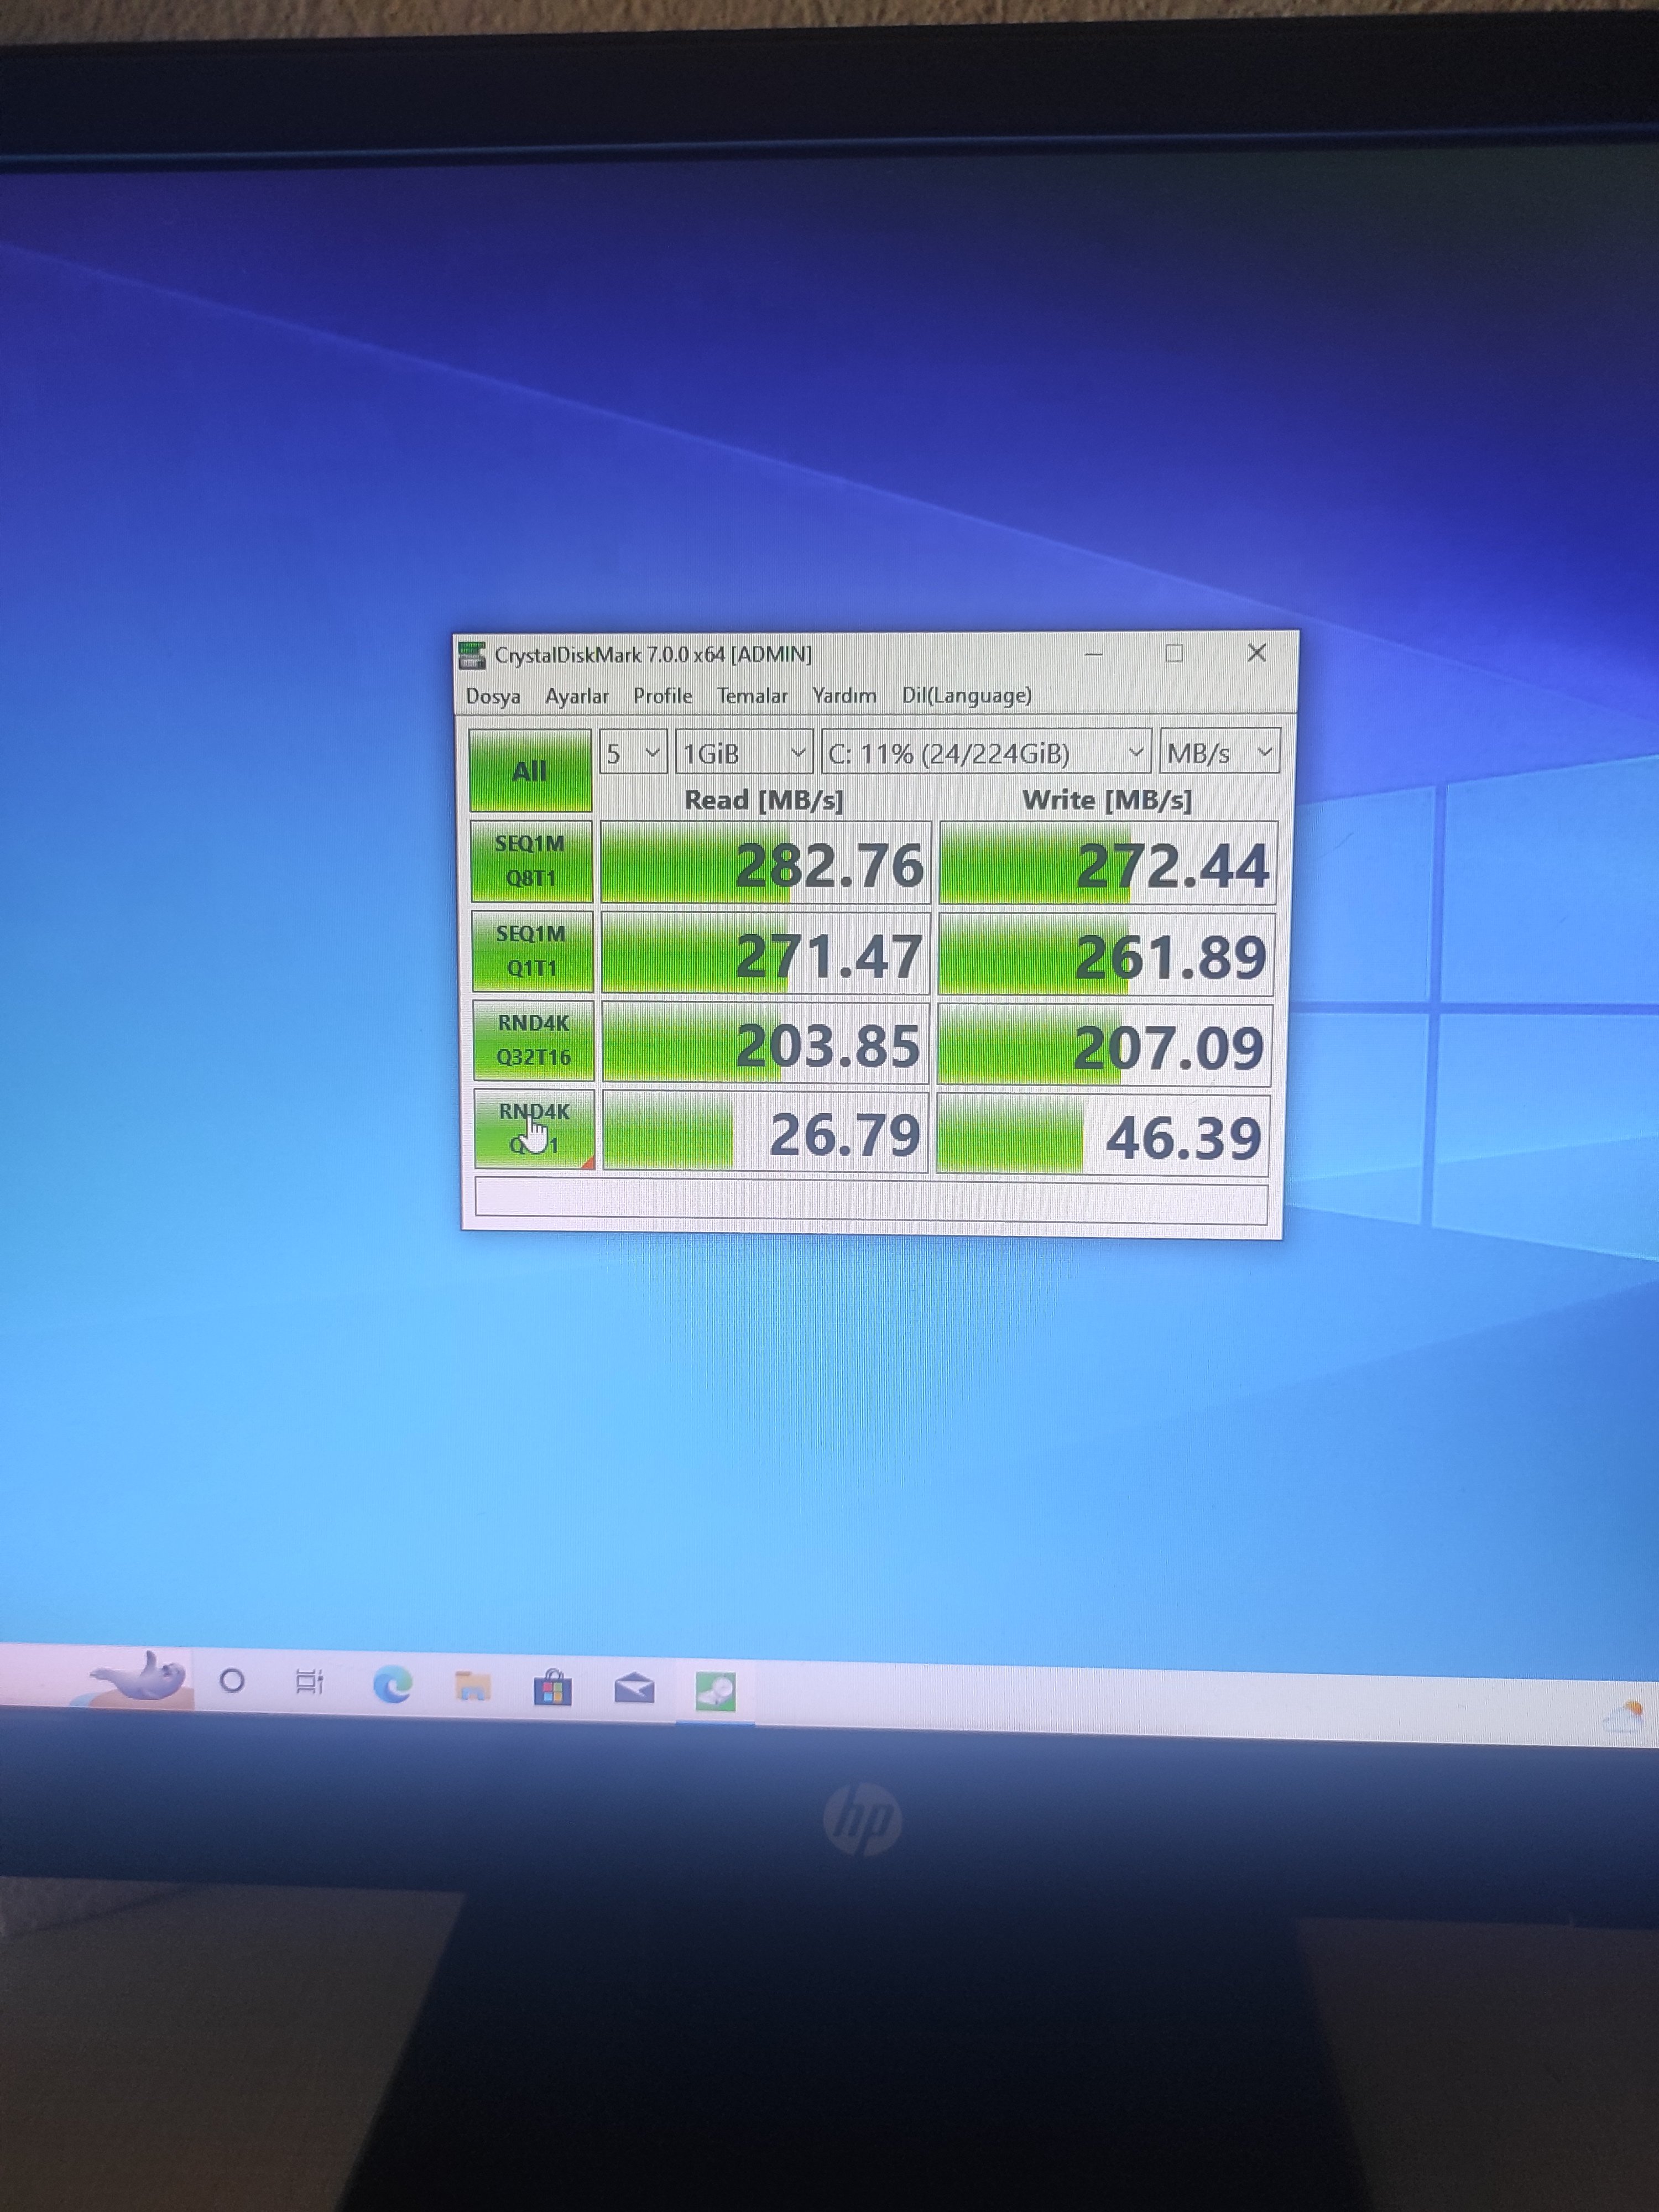Start the SEQ1M Q1T1 test
1659x2212 pixels.
(x=532, y=951)
